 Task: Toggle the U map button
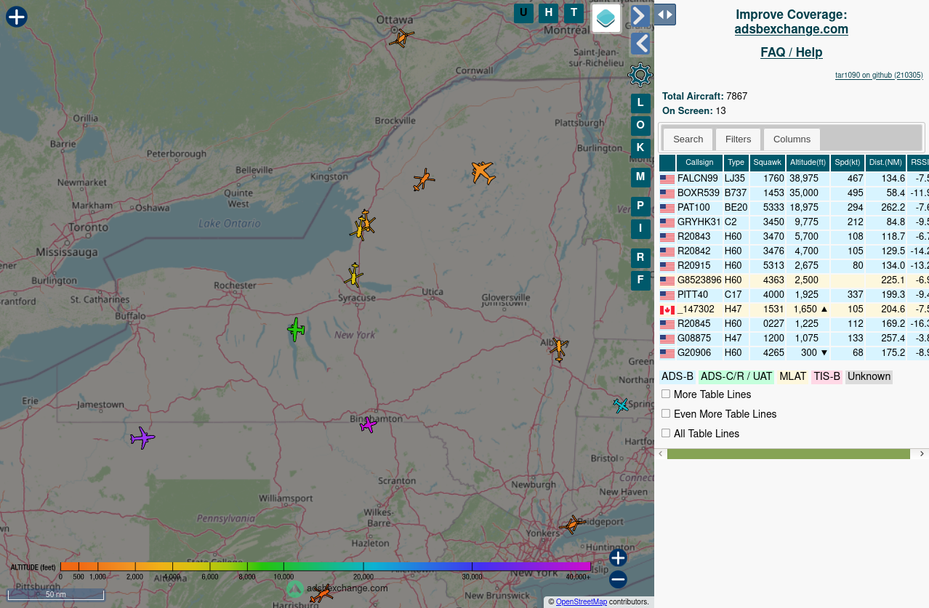523,12
